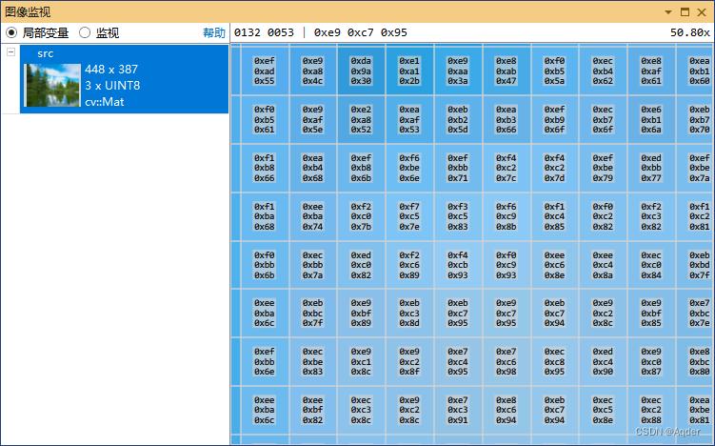Click the src image thumbnail
715x446 pixels.
[51, 86]
